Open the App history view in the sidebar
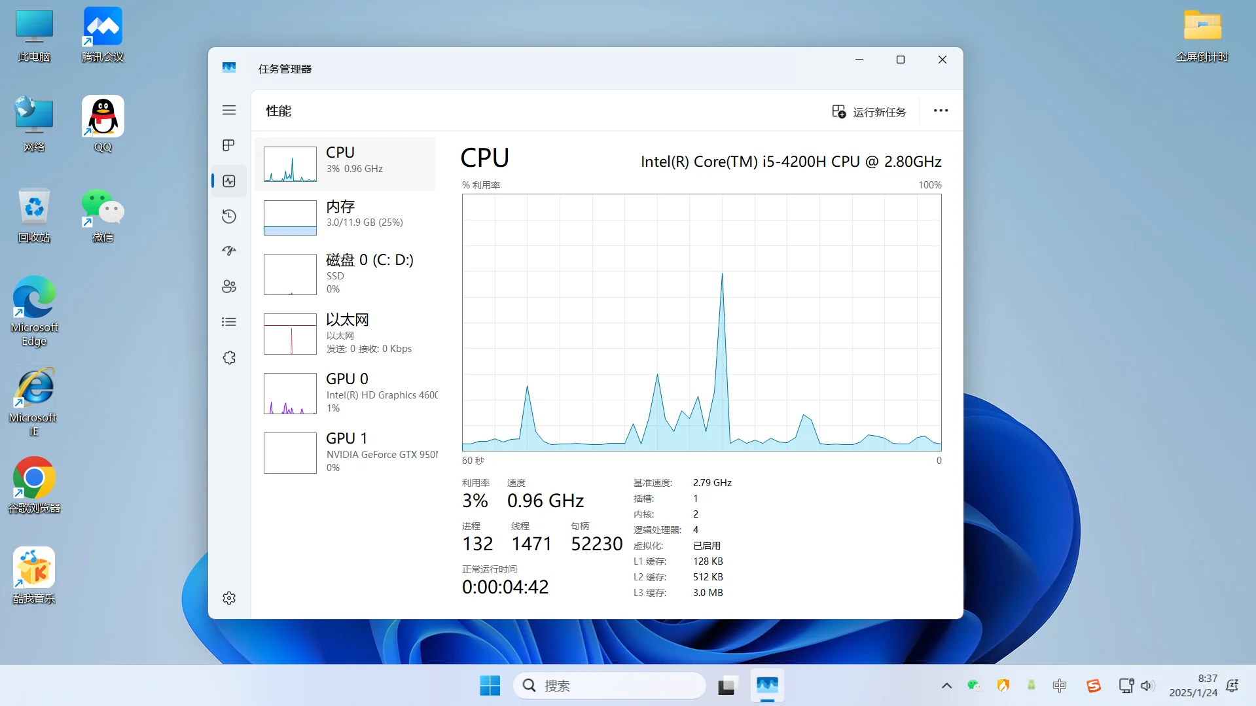This screenshot has height=706, width=1256. pyautogui.click(x=228, y=216)
